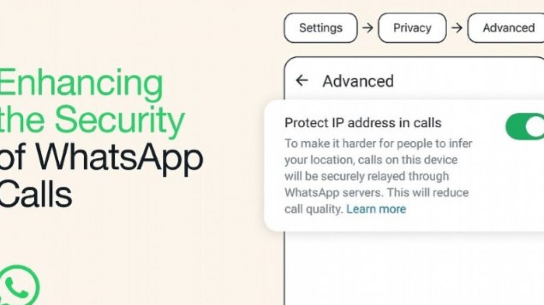Screen dimensions: 544x305
Task: Click the line your location, calls on this device
Action: (371, 160)
